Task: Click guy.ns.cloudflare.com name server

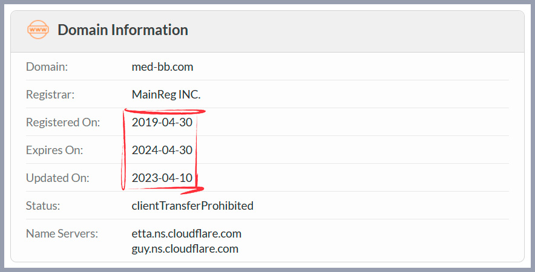Action: point(185,249)
